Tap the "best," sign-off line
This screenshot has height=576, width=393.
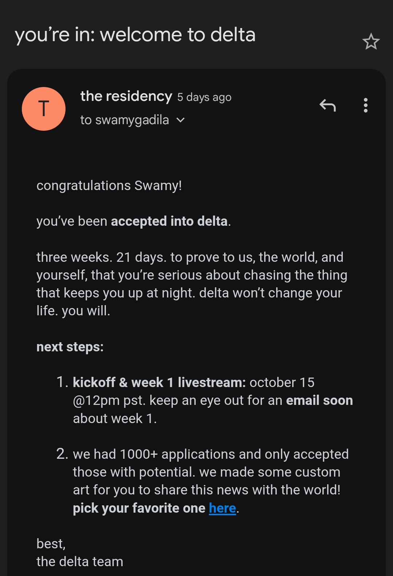pyautogui.click(x=51, y=544)
